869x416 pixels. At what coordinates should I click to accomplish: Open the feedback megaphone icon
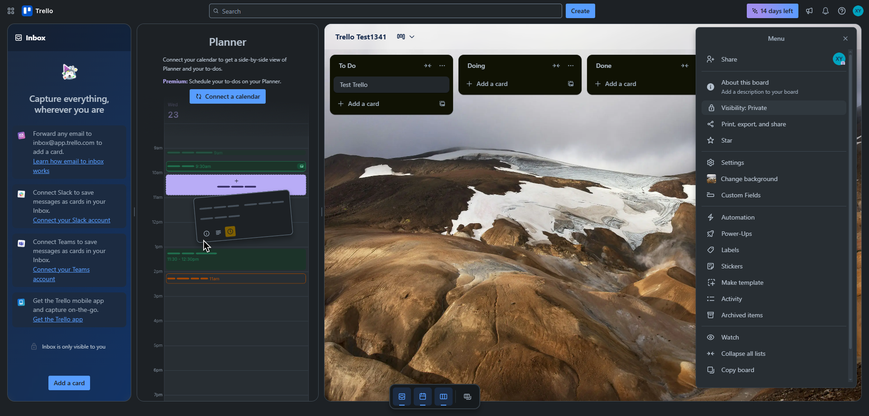(x=809, y=11)
